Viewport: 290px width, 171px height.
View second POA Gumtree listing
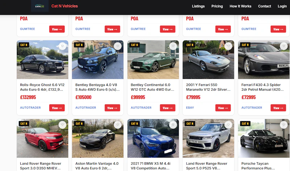(x=112, y=29)
